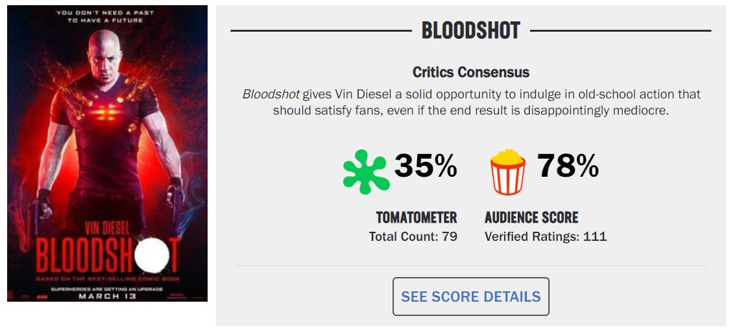Click the VIN DIESEL name on poster
Screen dimensions: 739x336
[x=107, y=229]
